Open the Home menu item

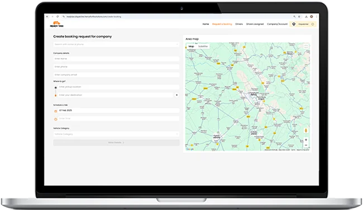pos(206,24)
